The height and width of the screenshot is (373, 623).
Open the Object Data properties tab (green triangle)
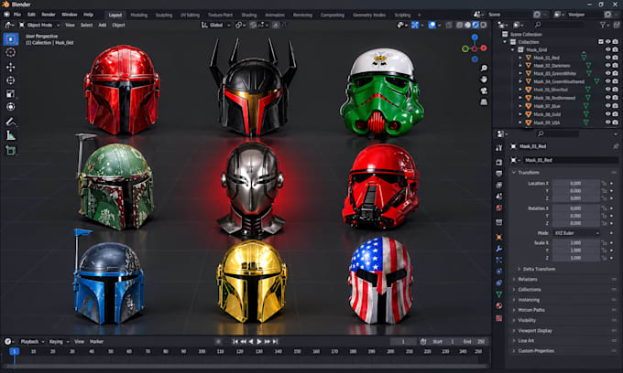coord(499,294)
